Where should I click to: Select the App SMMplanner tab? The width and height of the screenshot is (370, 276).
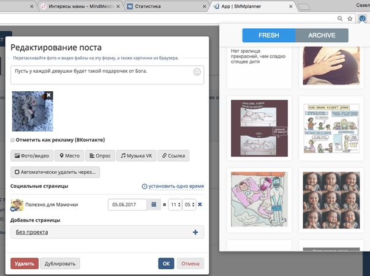(252, 7)
